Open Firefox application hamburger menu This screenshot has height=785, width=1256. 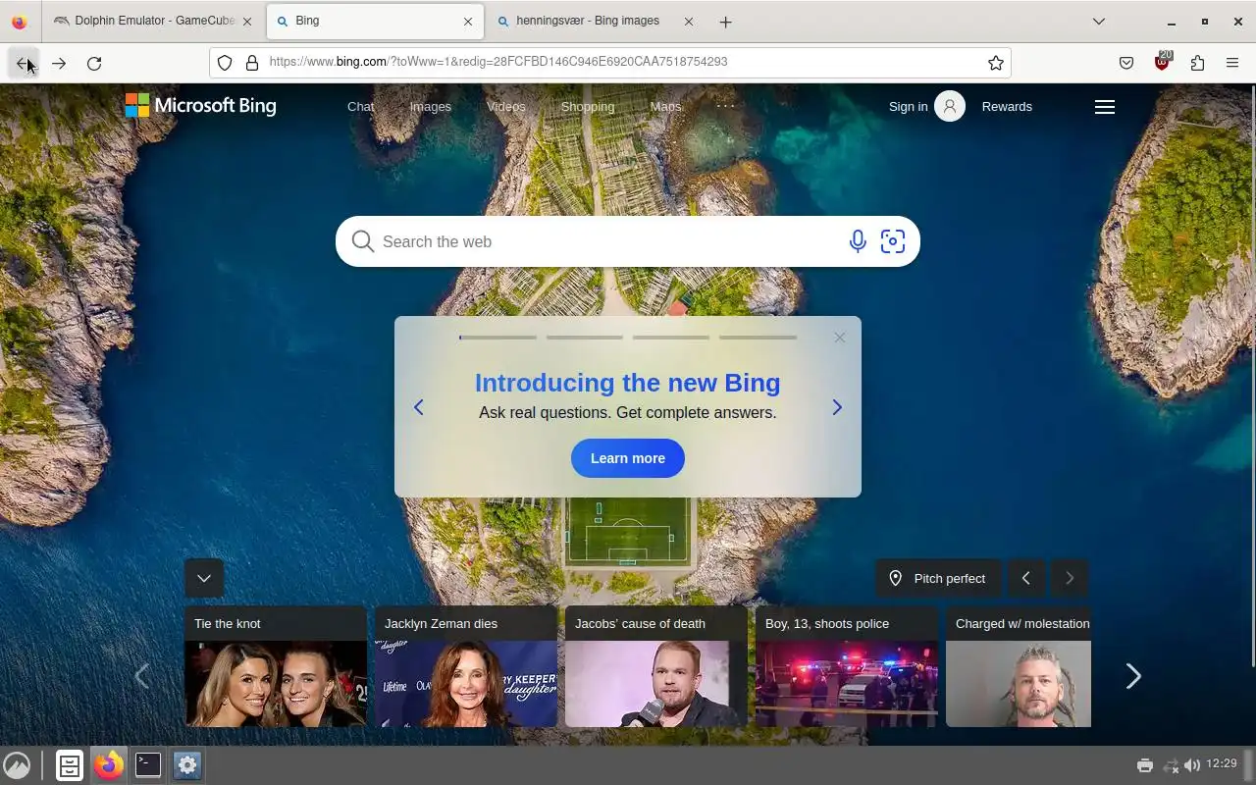click(1232, 63)
